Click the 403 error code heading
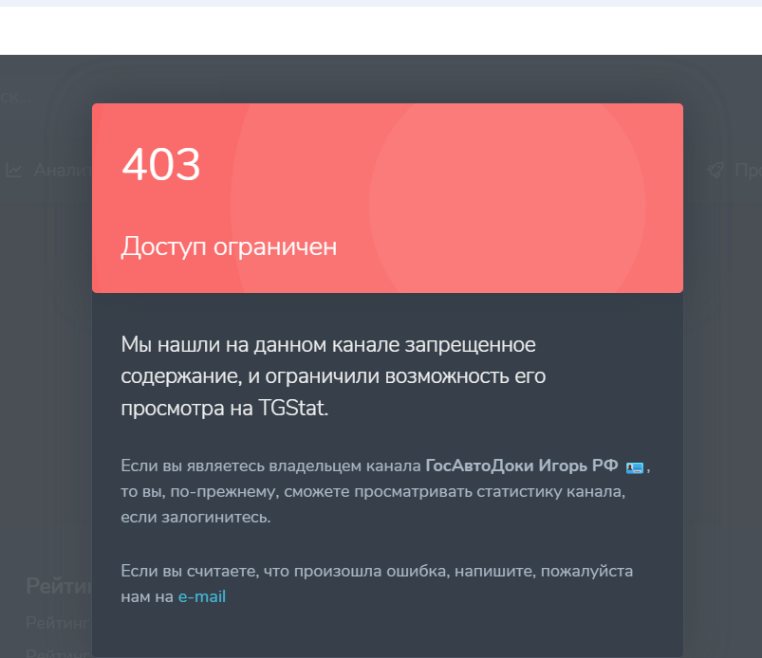This screenshot has width=762, height=658. coord(161,166)
